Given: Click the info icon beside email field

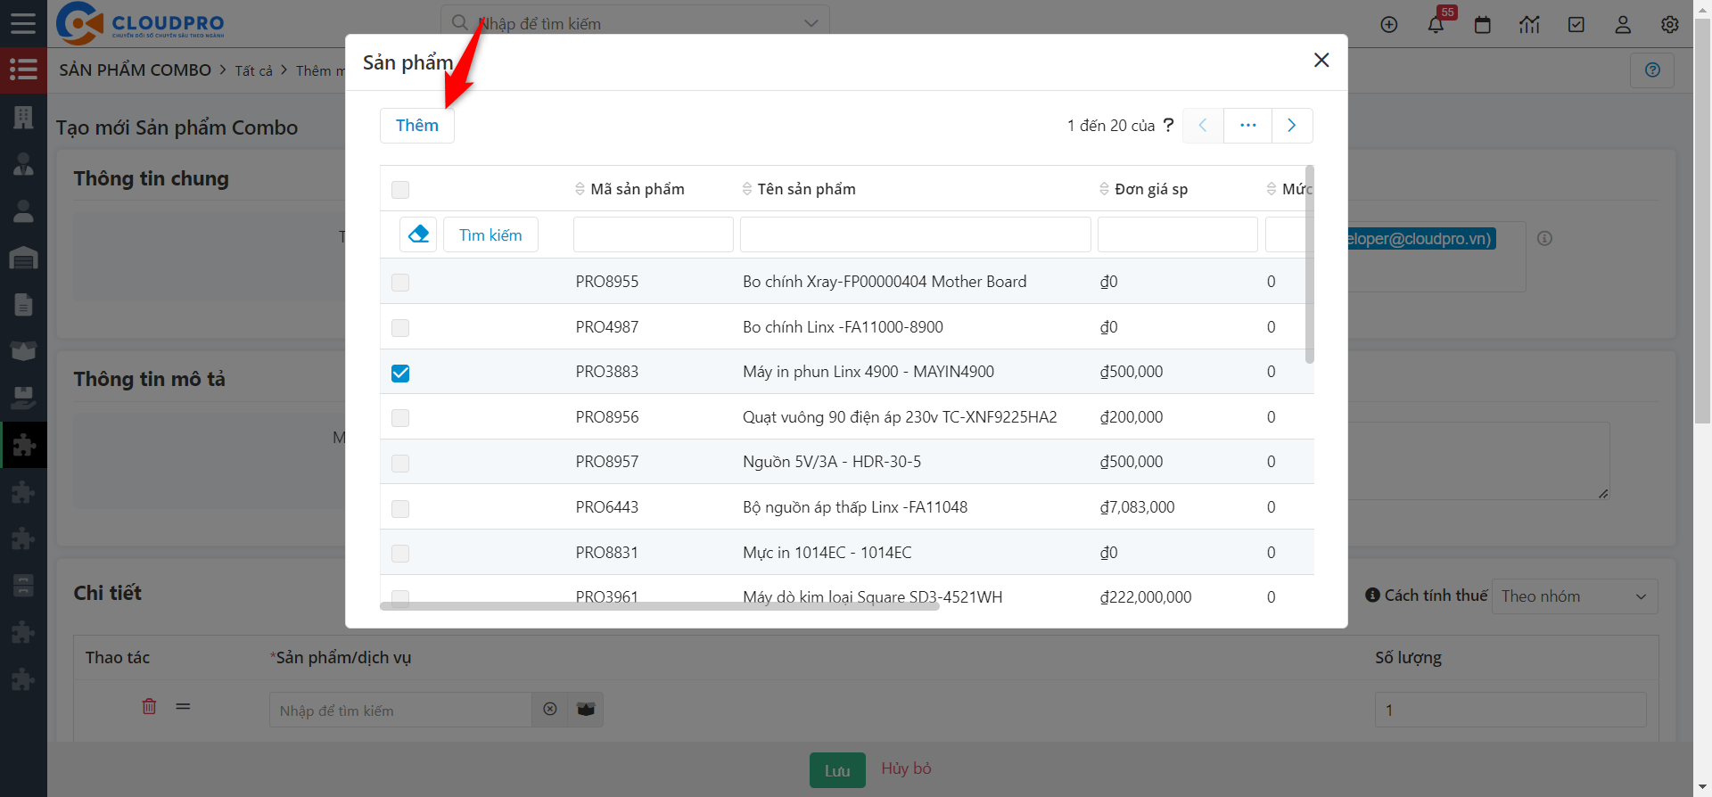Looking at the screenshot, I should (1545, 238).
